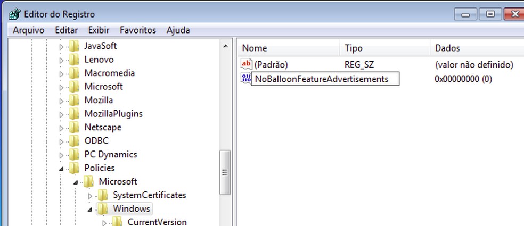This screenshot has width=524, height=226.
Task: Sort values by the Dados column header
Action: coord(477,48)
